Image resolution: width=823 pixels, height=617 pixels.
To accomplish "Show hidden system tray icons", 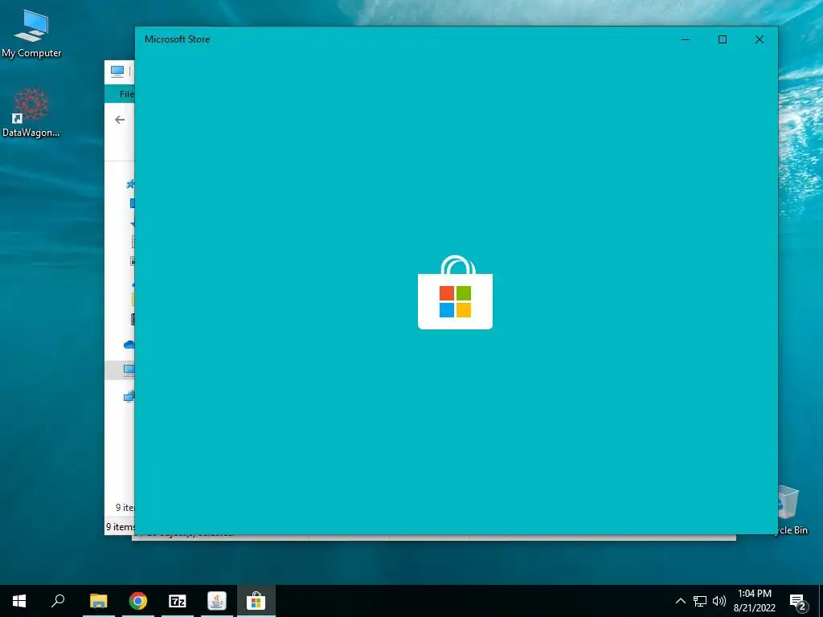I will tap(680, 601).
